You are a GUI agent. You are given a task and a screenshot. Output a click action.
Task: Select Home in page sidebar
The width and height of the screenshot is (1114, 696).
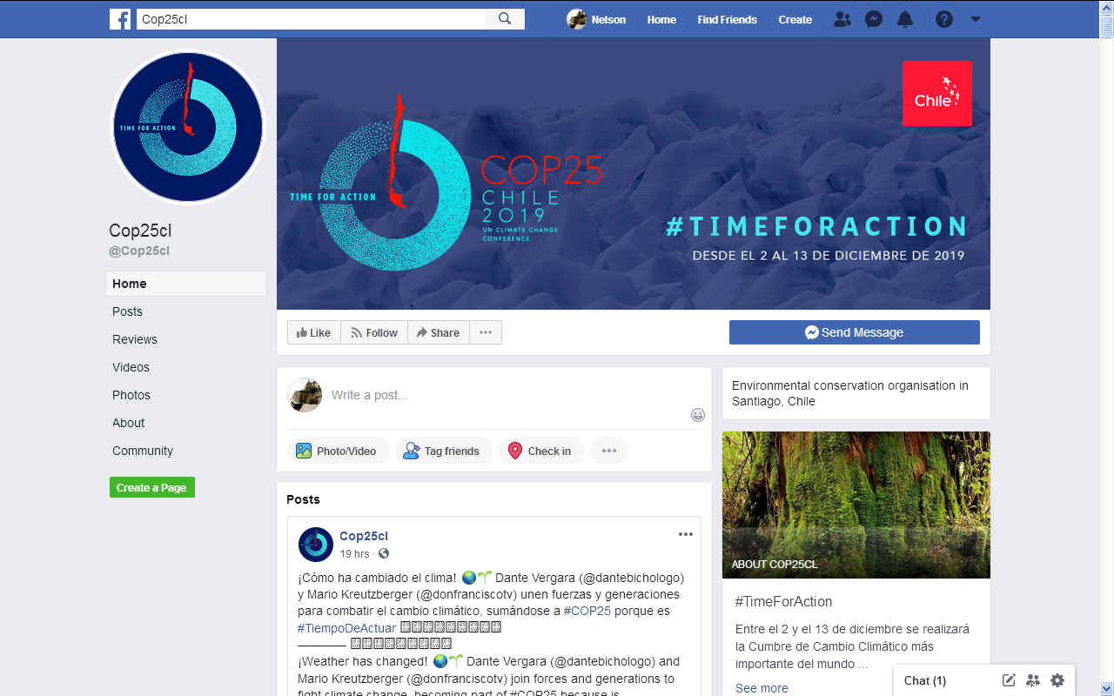pyautogui.click(x=186, y=284)
